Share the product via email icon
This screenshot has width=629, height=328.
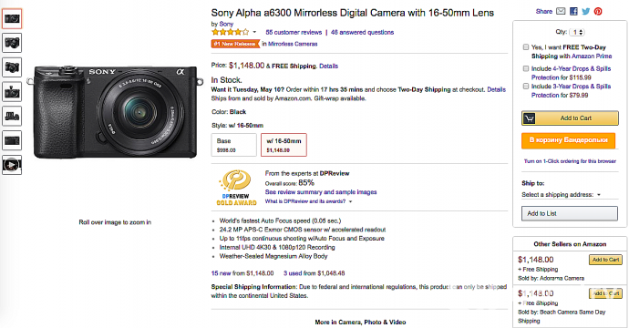[x=561, y=11]
